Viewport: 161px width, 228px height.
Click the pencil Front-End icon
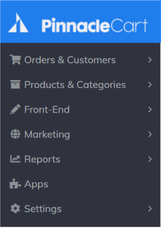(15, 109)
